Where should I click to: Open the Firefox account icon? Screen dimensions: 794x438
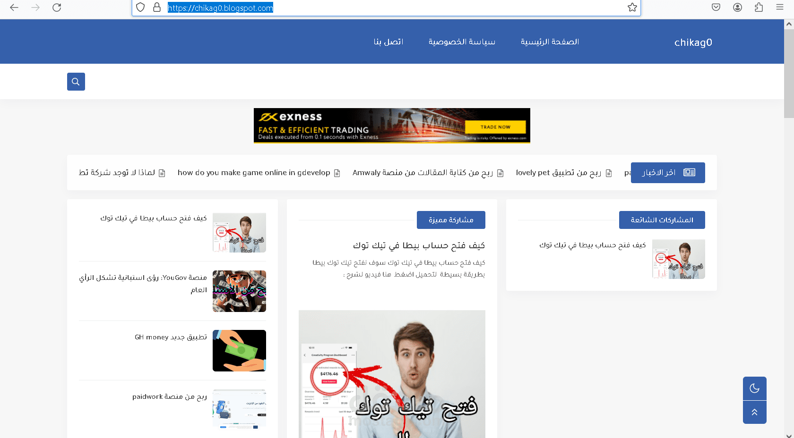pos(737,8)
